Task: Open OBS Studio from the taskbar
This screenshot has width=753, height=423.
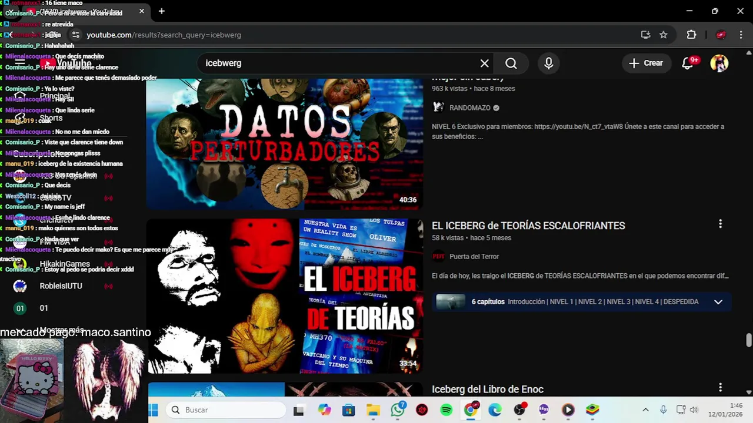Action: tap(519, 410)
